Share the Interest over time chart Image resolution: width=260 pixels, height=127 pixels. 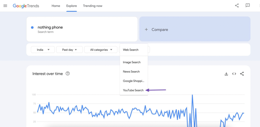pyautogui.click(x=242, y=74)
